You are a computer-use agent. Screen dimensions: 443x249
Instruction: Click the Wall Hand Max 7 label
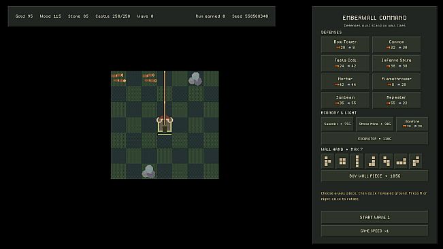[x=342, y=150]
